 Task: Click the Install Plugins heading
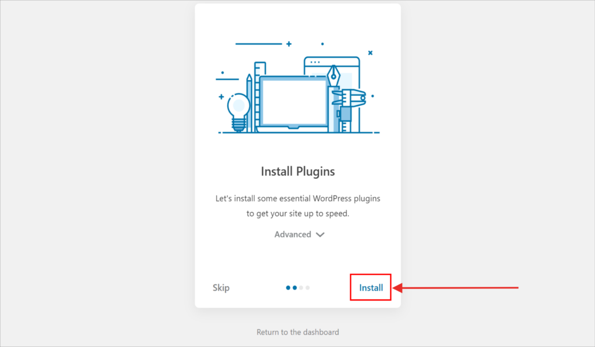(x=297, y=172)
